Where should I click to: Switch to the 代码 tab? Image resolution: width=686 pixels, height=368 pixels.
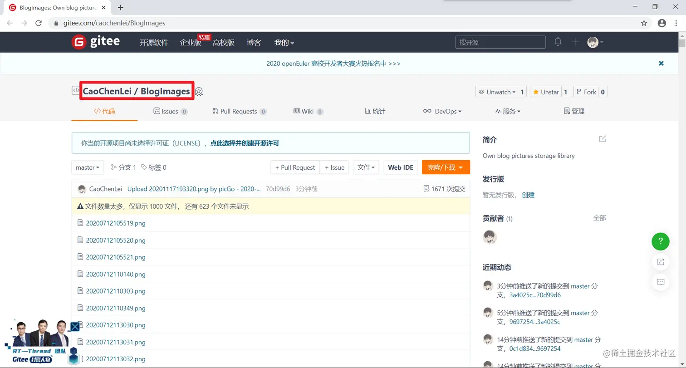click(104, 111)
